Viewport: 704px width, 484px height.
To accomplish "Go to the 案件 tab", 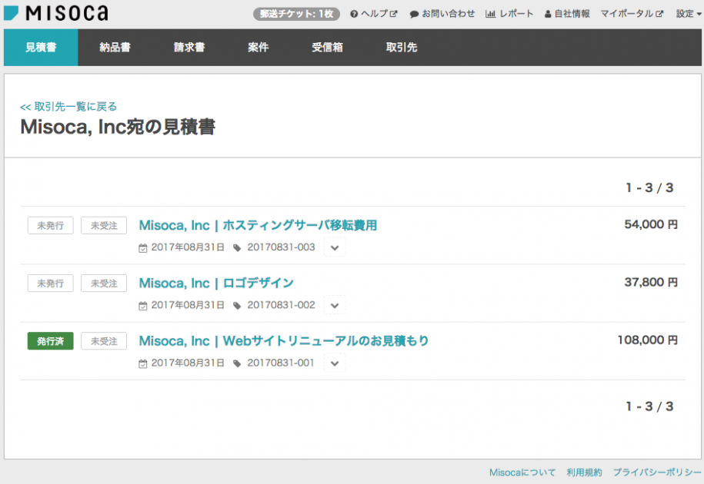I will pyautogui.click(x=259, y=48).
